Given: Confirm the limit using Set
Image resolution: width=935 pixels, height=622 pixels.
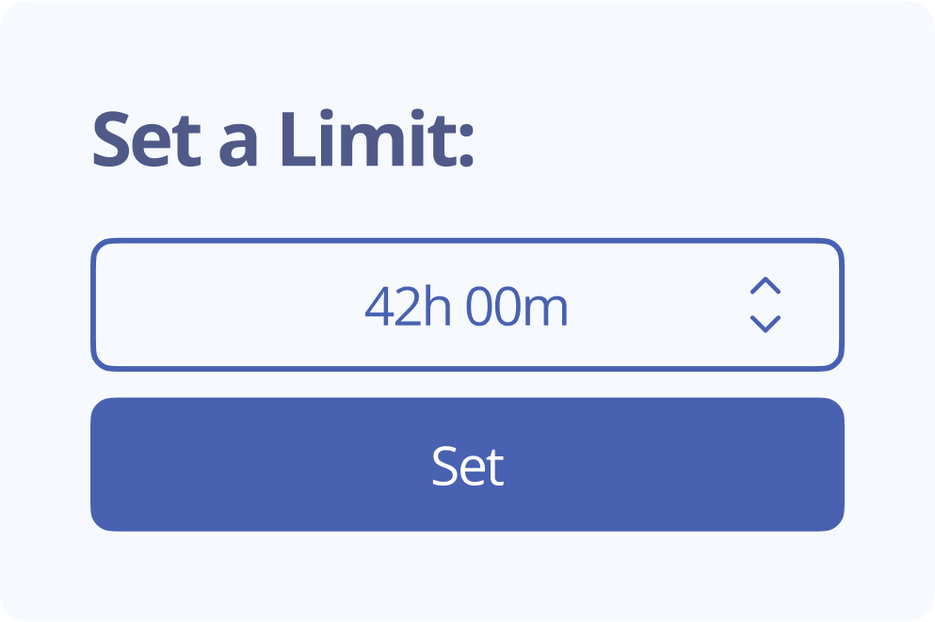Looking at the screenshot, I should [467, 465].
